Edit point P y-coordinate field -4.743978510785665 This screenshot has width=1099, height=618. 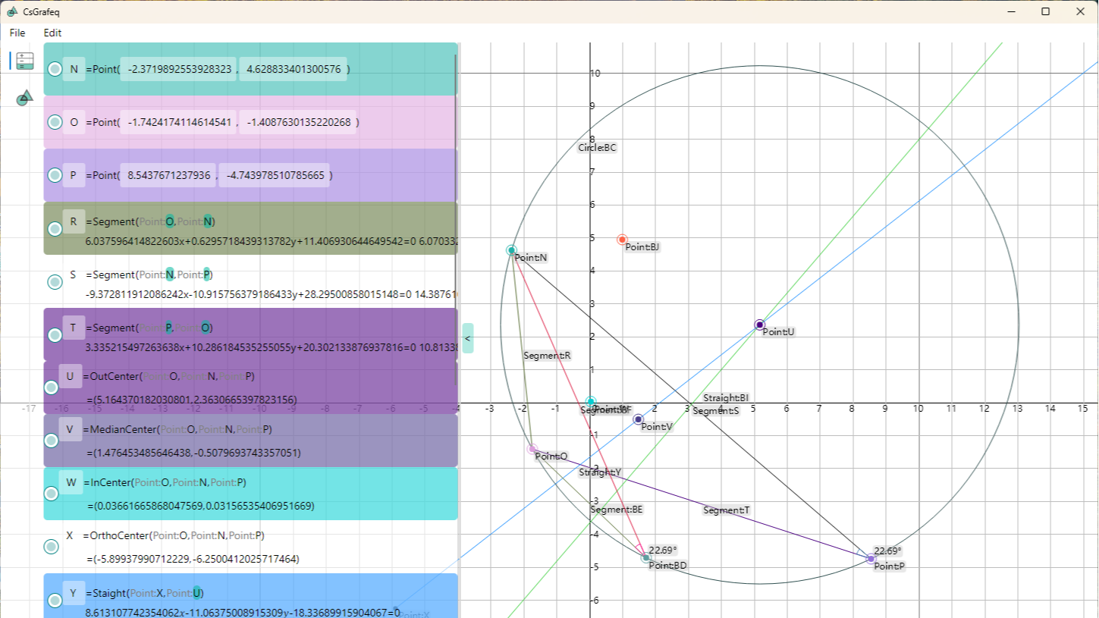click(x=275, y=175)
